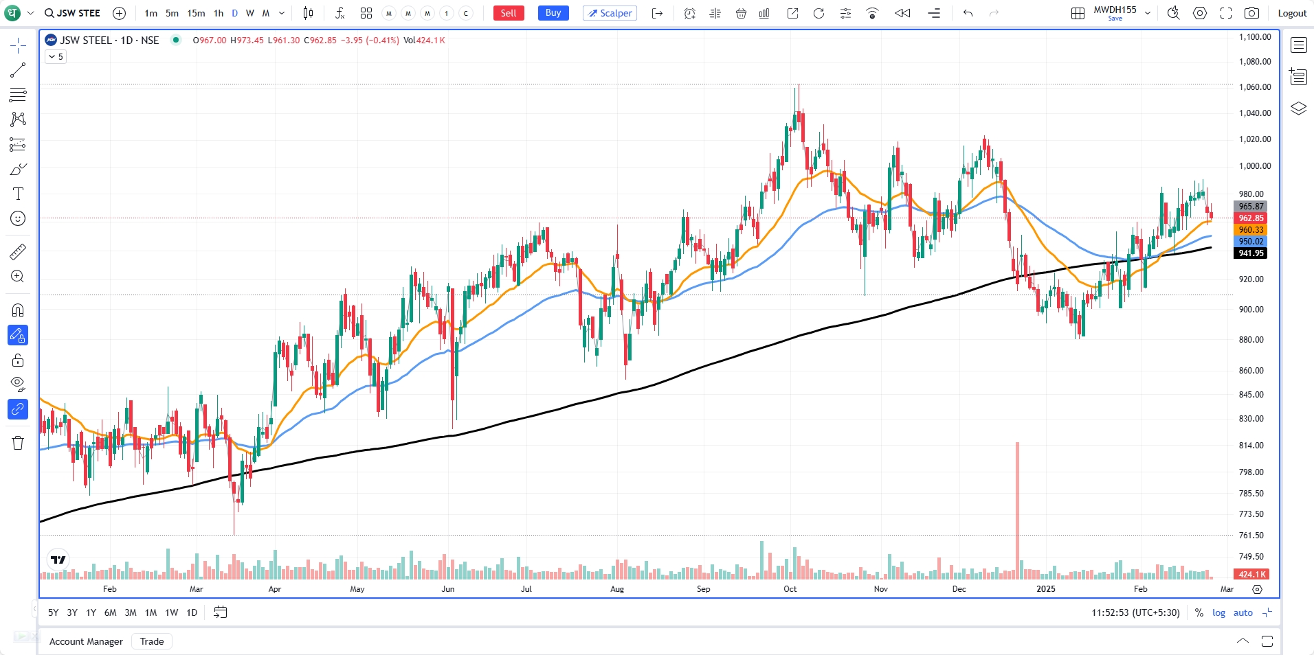Open the go-to-date calendar icon
This screenshot has width=1314, height=655.
(x=220, y=612)
